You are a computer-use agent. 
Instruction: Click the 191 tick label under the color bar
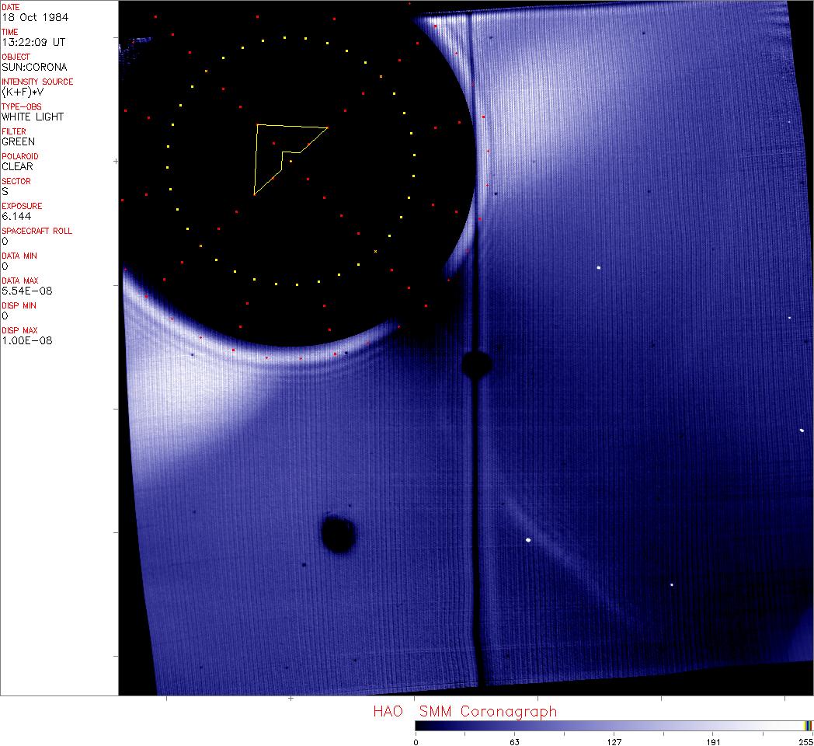coord(713,741)
